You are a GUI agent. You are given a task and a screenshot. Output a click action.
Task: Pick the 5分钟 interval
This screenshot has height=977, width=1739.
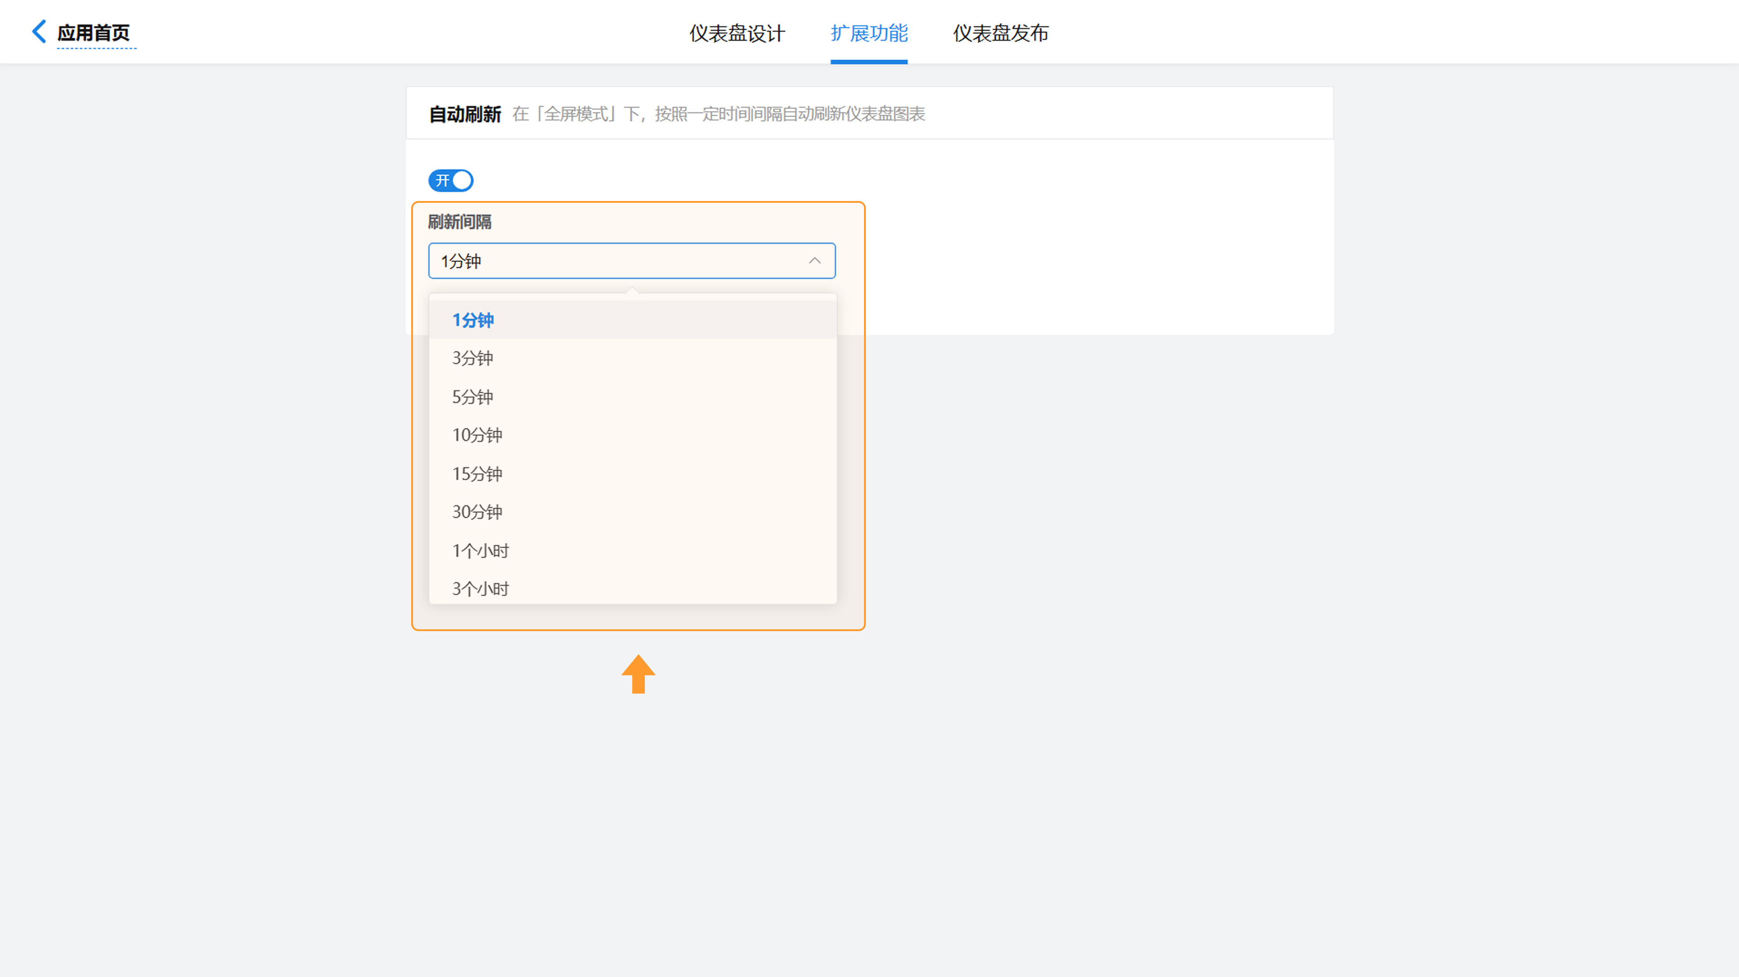[x=633, y=397]
